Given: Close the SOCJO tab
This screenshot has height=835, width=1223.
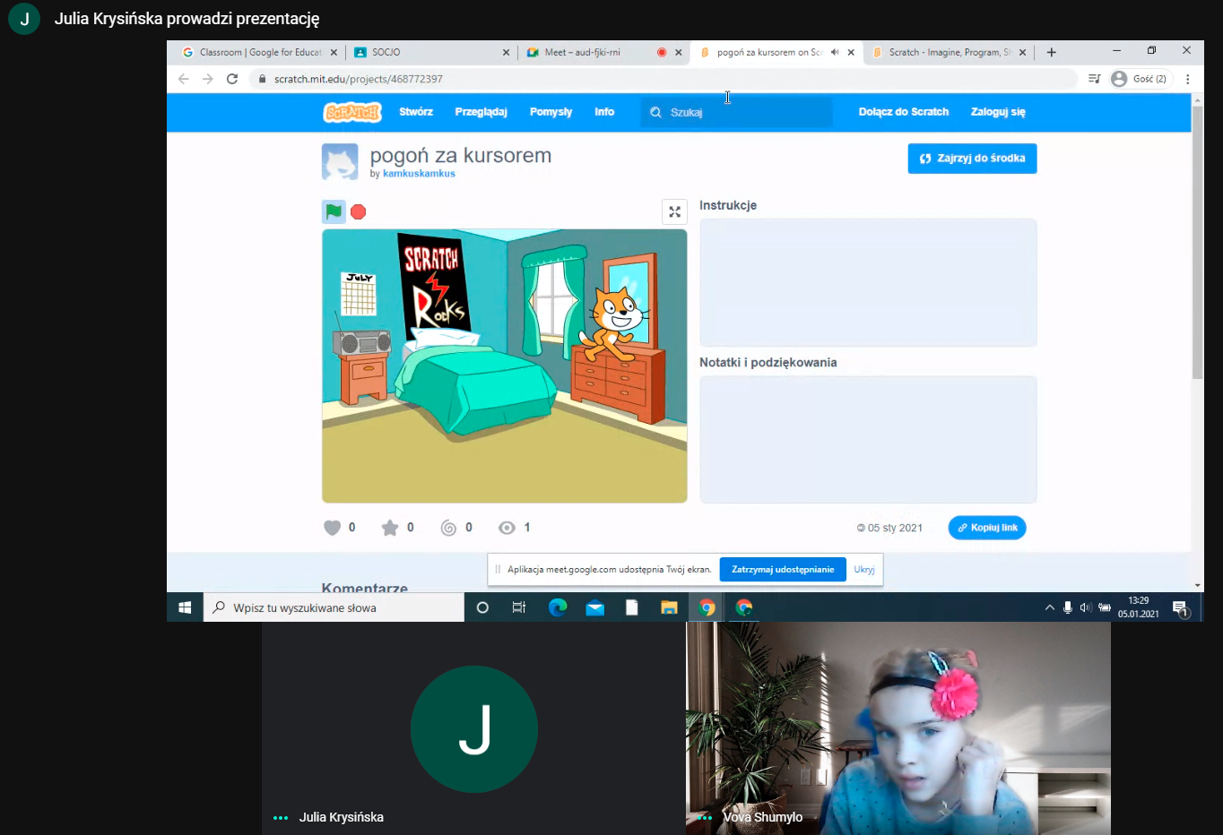Looking at the screenshot, I should pyautogui.click(x=506, y=52).
